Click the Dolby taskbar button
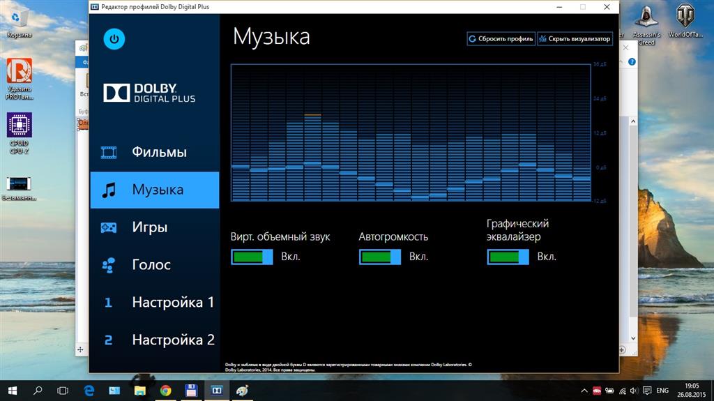The height and width of the screenshot is (401, 714). tap(217, 391)
